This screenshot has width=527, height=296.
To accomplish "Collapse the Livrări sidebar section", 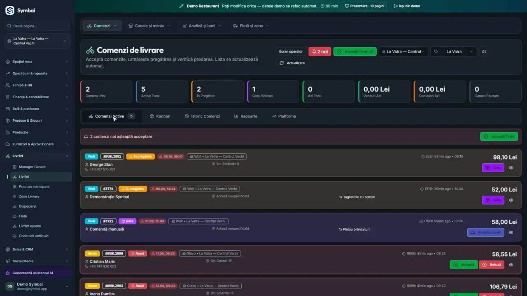I will [37, 156].
